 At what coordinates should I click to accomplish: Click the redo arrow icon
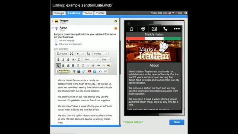[x=83, y=54]
